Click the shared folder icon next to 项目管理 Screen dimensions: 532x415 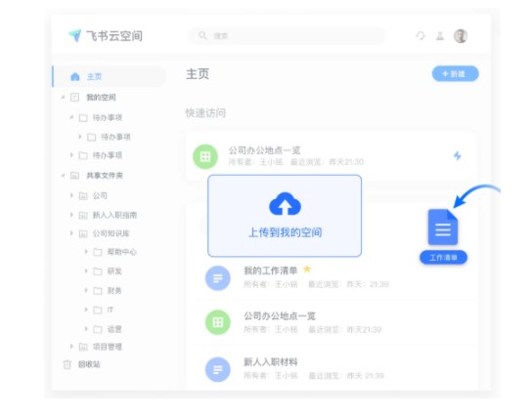coord(83,347)
